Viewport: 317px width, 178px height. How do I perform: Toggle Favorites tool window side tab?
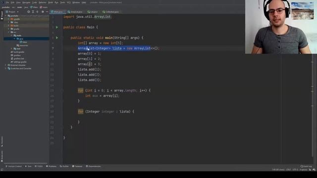tap(2, 156)
